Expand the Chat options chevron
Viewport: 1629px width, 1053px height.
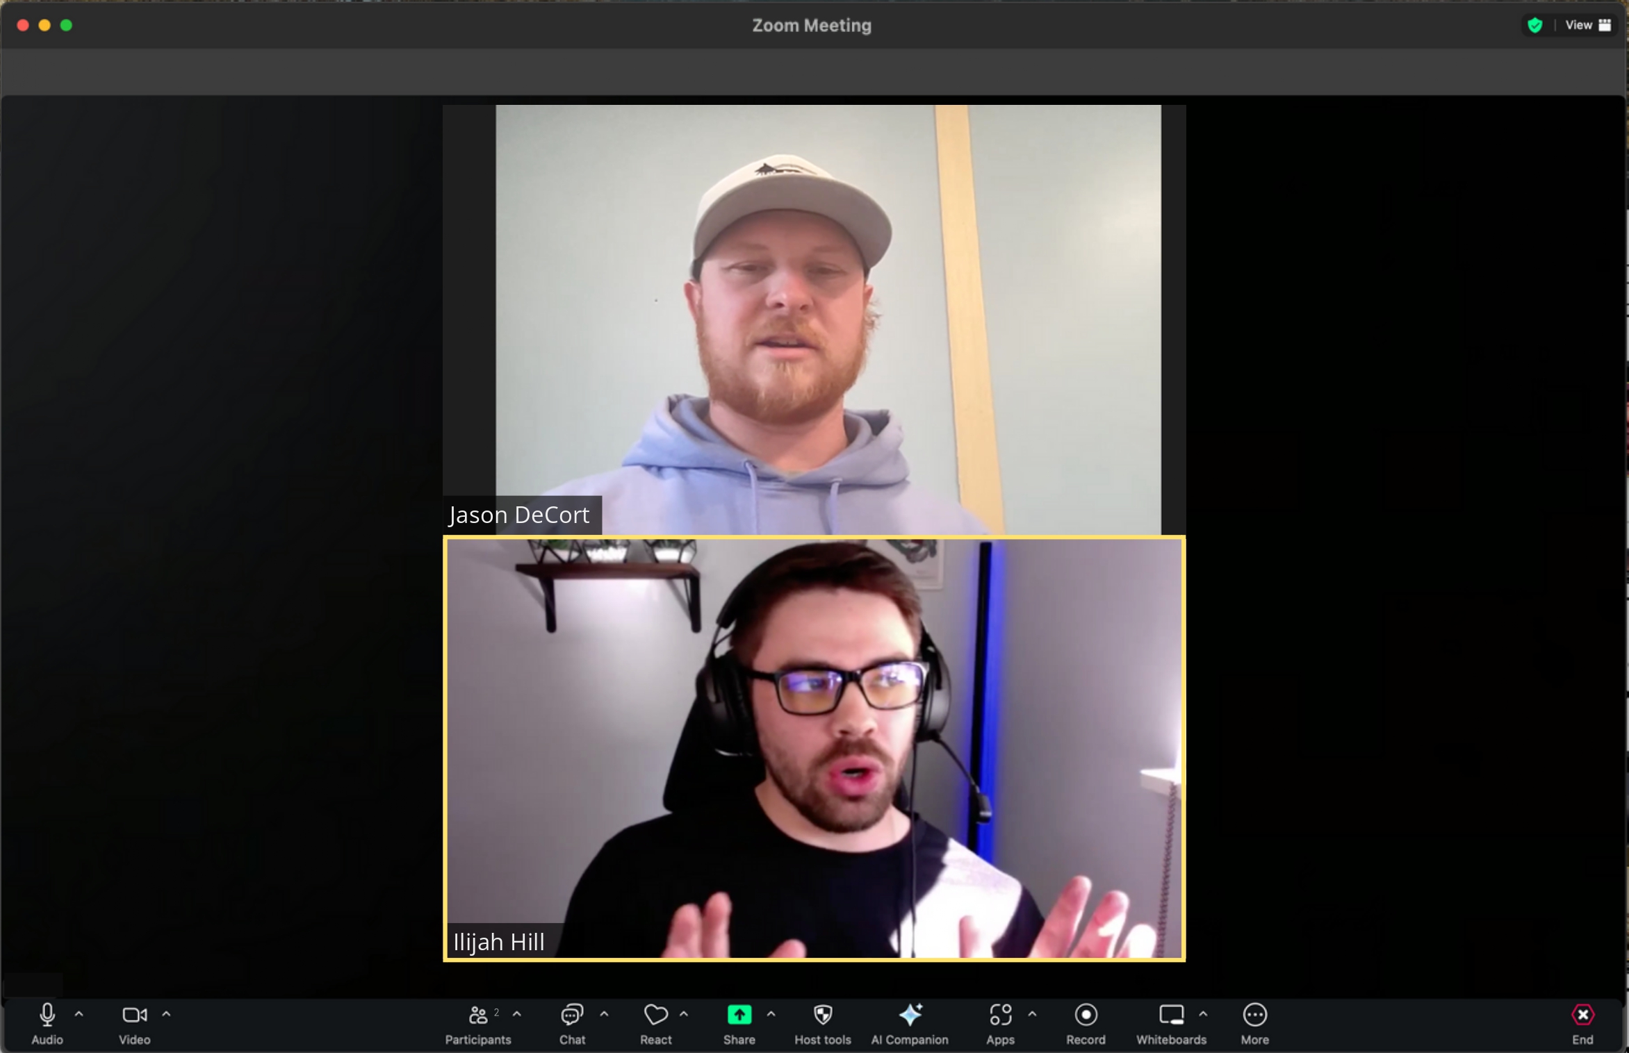pos(605,1014)
